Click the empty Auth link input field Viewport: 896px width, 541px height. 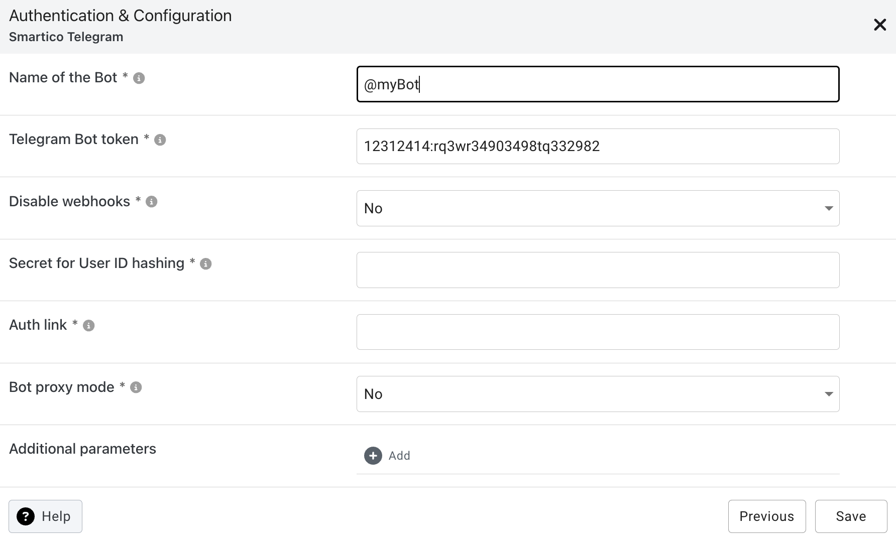tap(597, 332)
